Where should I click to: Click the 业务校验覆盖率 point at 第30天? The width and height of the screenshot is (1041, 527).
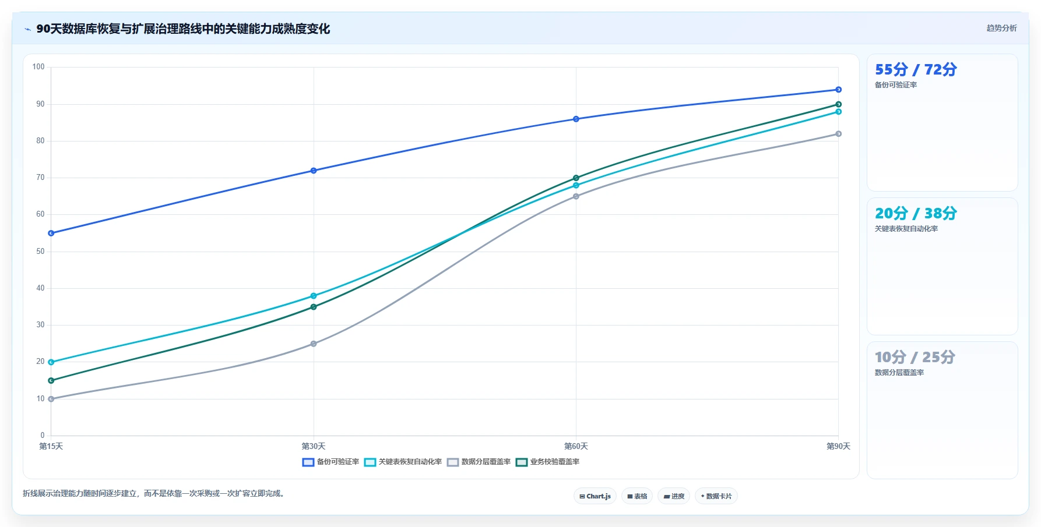pos(314,307)
